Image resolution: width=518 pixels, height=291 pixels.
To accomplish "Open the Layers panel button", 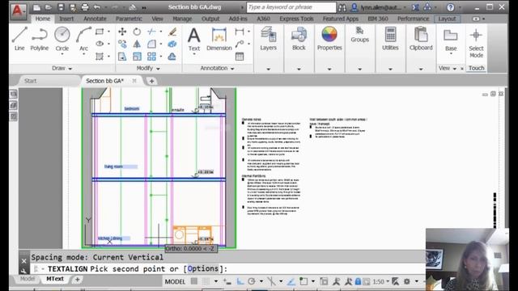I will [268, 39].
